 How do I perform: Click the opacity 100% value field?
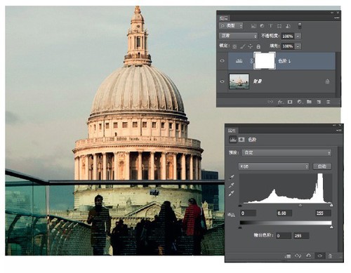[288, 36]
